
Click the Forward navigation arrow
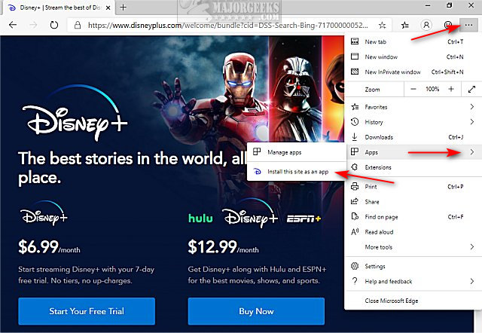33,25
